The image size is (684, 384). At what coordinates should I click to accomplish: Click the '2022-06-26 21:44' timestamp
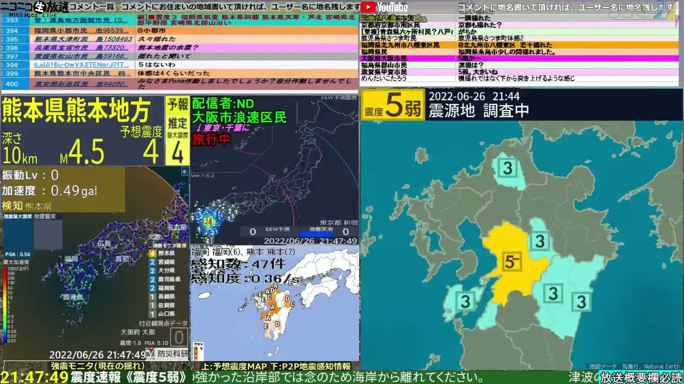tap(474, 97)
